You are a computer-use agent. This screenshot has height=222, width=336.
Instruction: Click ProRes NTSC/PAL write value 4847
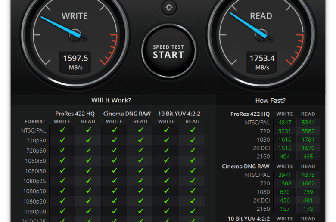point(285,123)
